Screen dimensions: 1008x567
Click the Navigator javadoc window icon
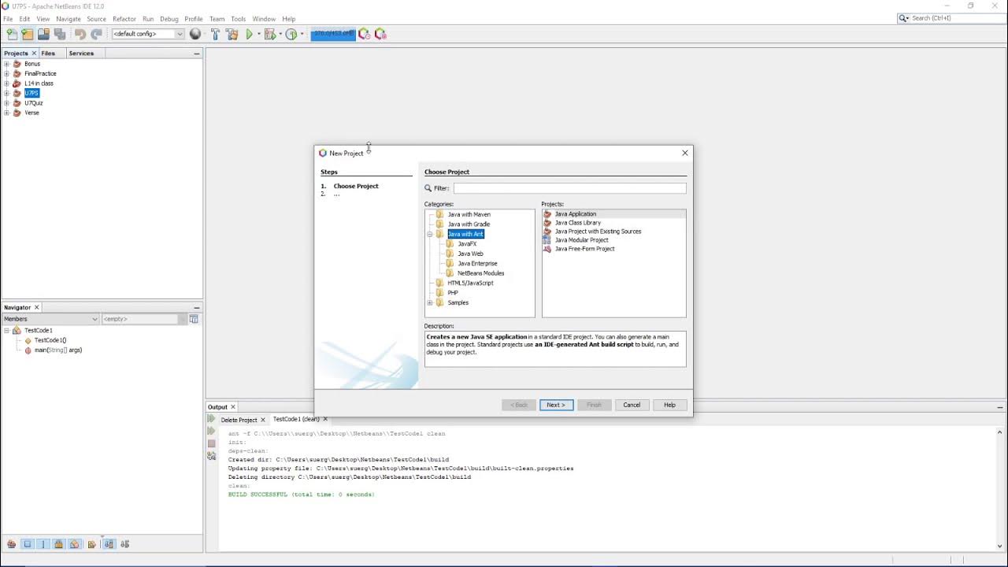click(194, 319)
